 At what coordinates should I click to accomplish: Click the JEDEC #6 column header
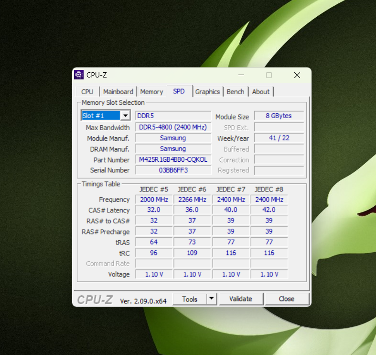(192, 189)
